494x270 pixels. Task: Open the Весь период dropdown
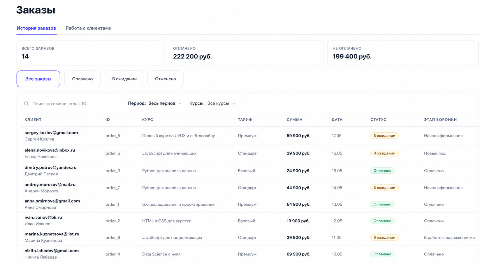pos(165,103)
